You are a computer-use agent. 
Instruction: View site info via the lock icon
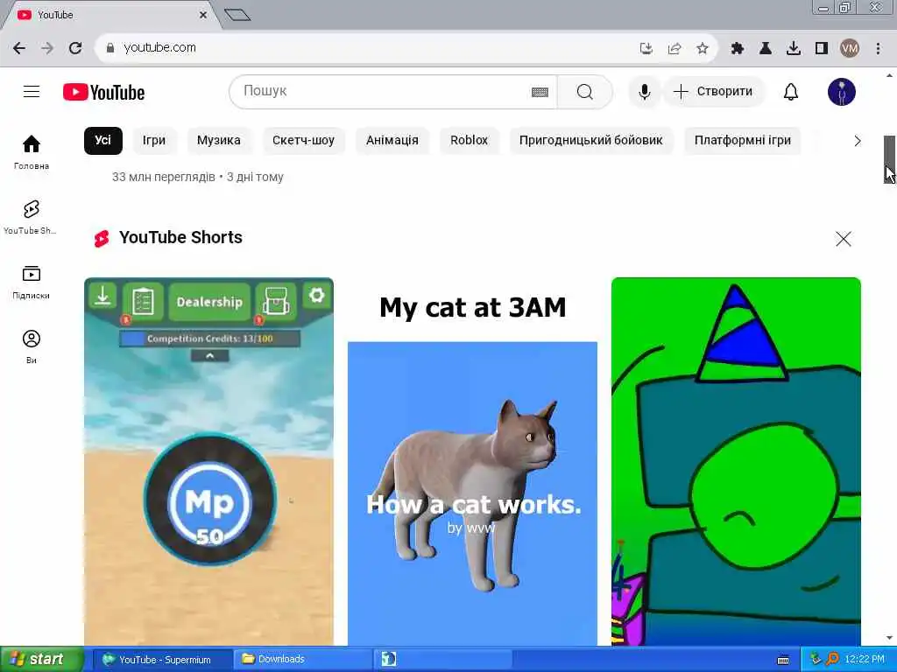point(110,48)
